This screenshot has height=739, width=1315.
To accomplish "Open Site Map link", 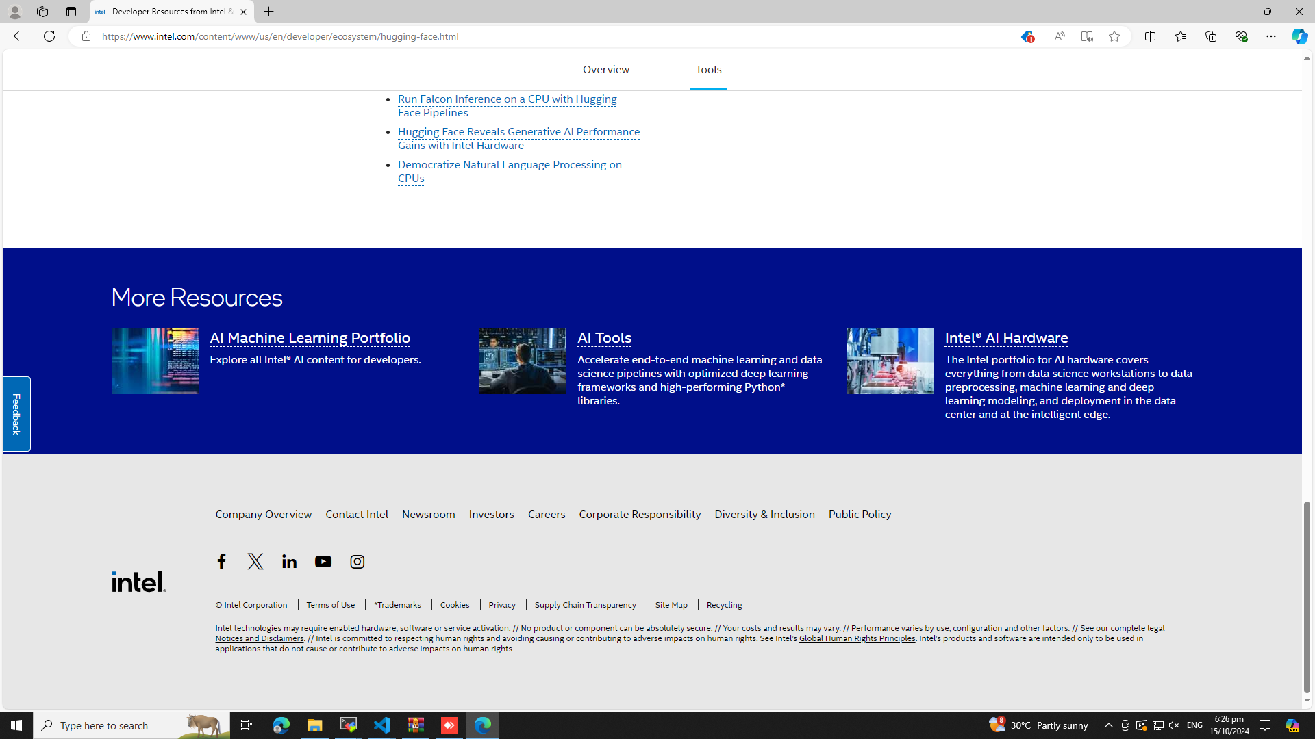I will 671,605.
